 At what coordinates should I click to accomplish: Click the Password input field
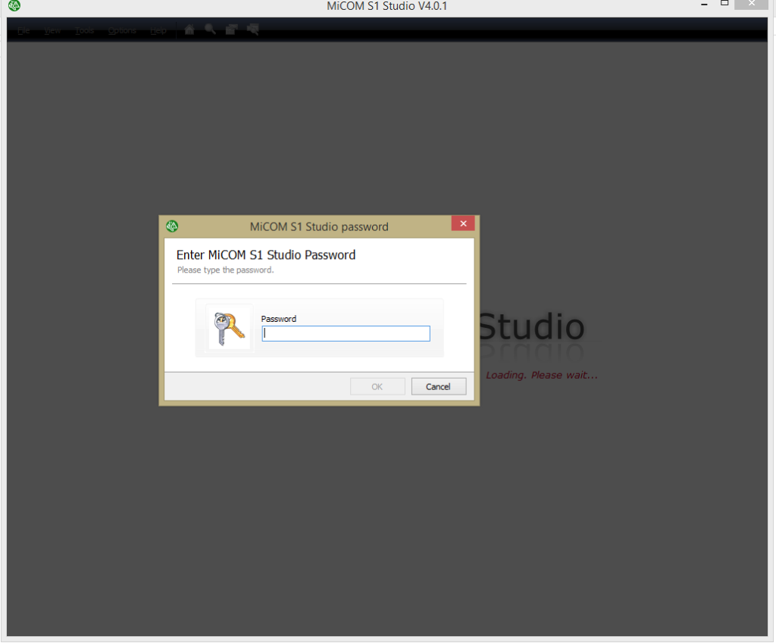pyautogui.click(x=346, y=333)
